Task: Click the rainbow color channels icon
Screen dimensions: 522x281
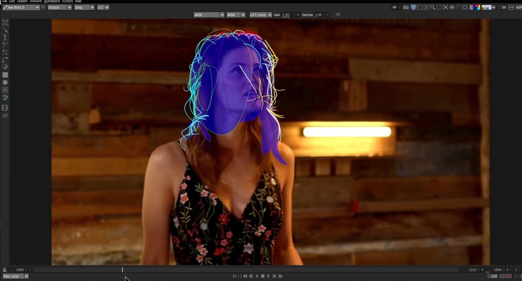Action: pos(478,7)
